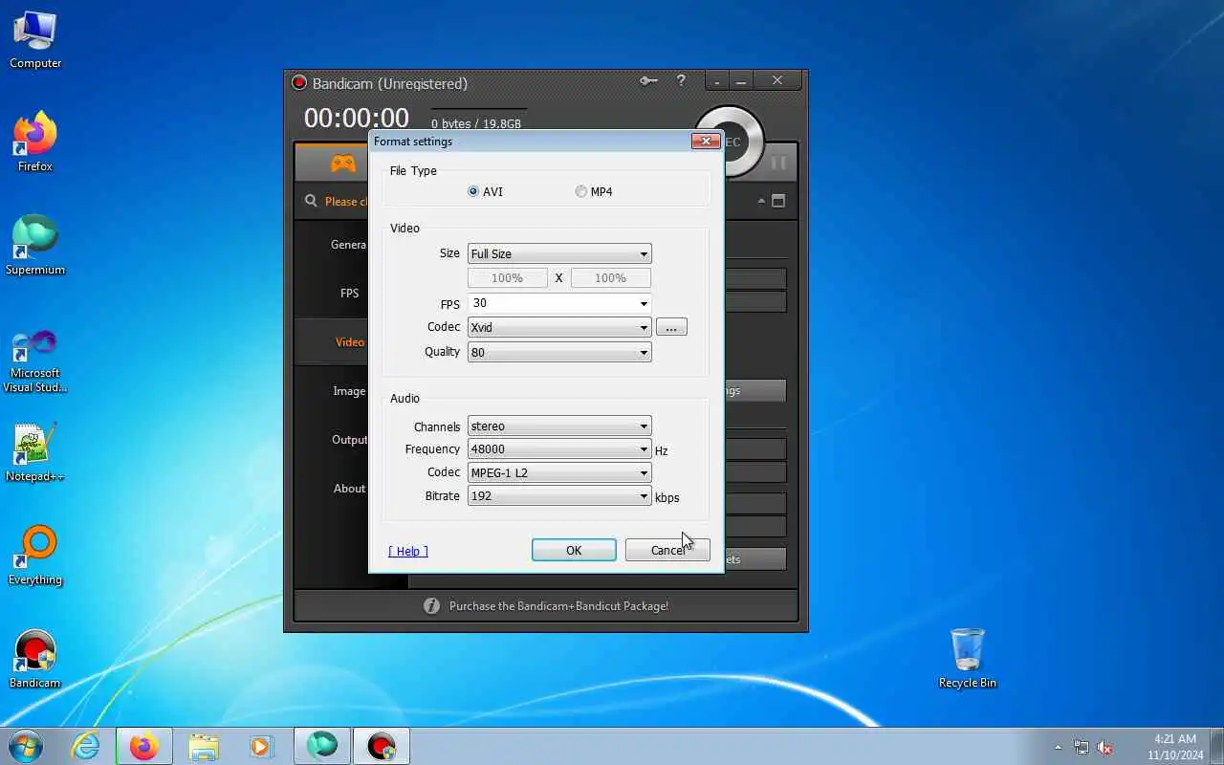This screenshot has height=765, width=1224.
Task: Click the taskbar clock showing 4:21 AM
Action: [1175, 747]
